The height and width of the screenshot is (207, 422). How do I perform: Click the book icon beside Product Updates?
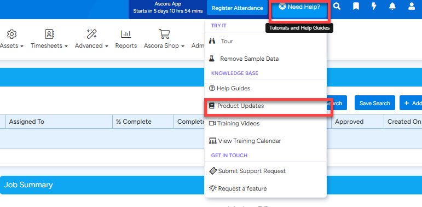coord(212,106)
